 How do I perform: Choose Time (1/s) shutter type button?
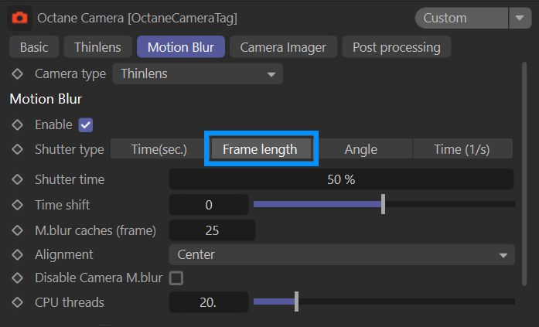pos(461,149)
